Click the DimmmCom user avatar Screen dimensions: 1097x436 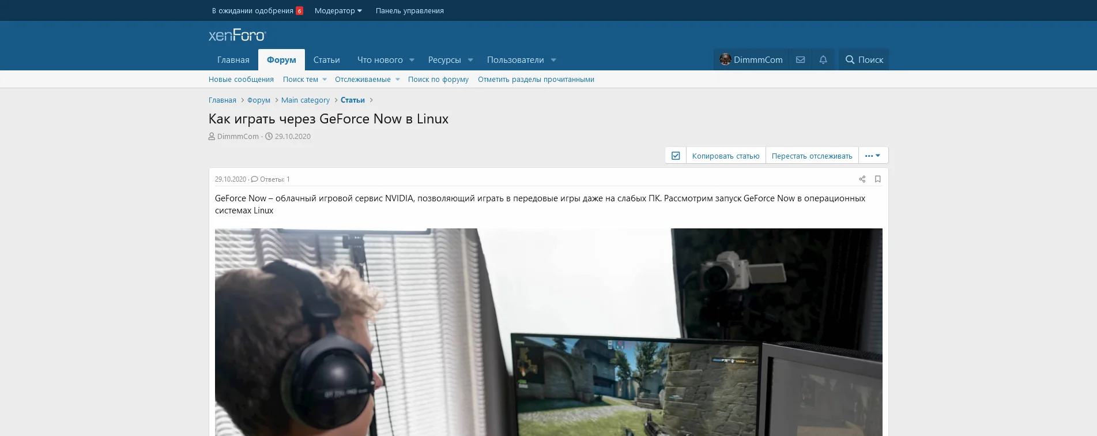pyautogui.click(x=725, y=59)
